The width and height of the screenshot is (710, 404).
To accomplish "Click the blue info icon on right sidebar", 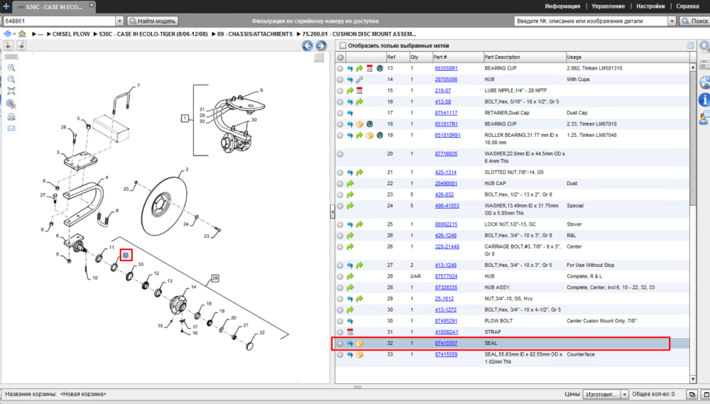I will (x=704, y=99).
